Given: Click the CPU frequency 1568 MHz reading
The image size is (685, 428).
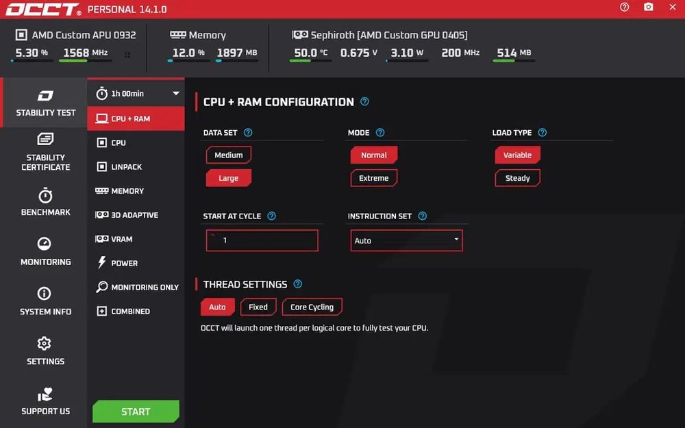Looking at the screenshot, I should pyautogui.click(x=86, y=53).
